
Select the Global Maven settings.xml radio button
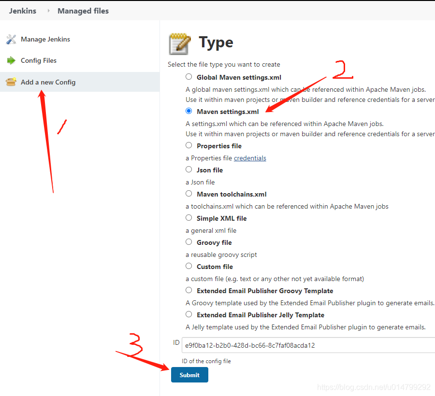[188, 77]
